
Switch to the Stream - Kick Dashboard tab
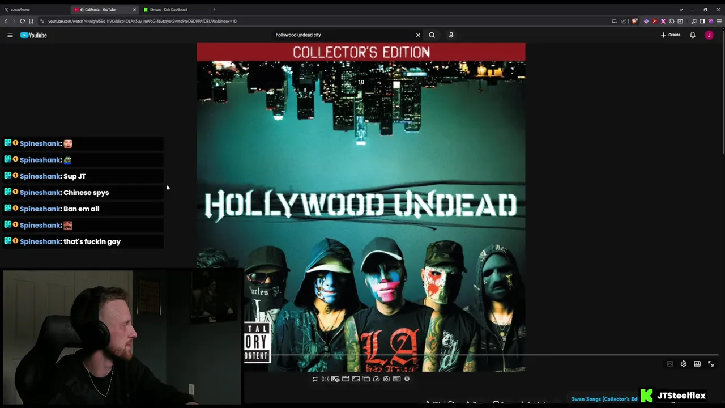click(173, 10)
